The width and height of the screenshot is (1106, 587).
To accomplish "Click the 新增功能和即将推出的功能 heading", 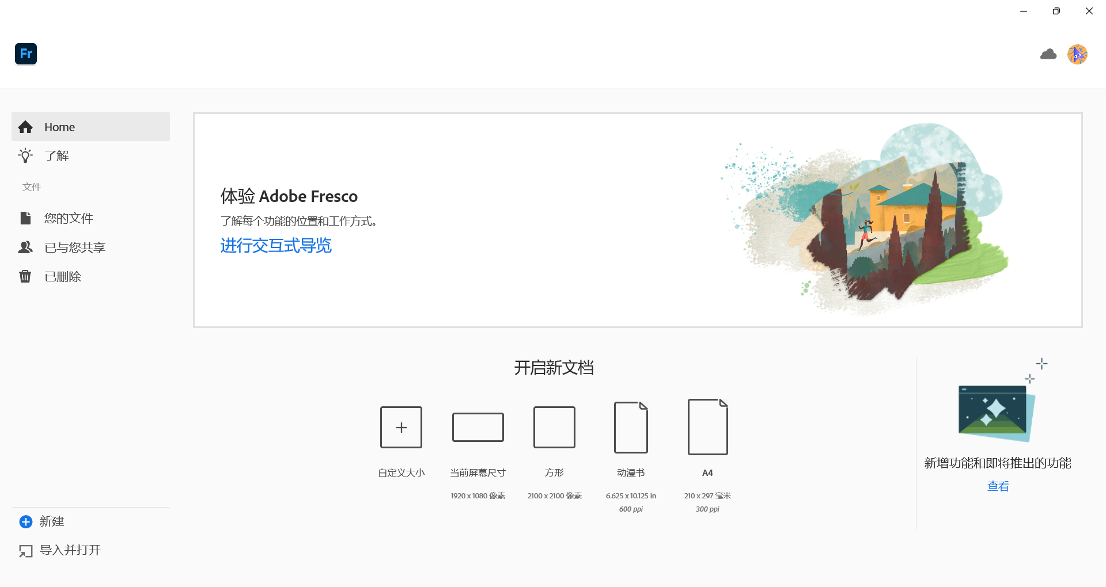I will pos(998,463).
